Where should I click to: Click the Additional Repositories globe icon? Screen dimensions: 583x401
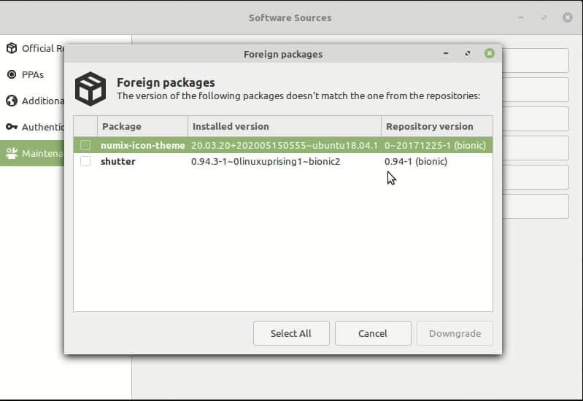click(x=12, y=101)
